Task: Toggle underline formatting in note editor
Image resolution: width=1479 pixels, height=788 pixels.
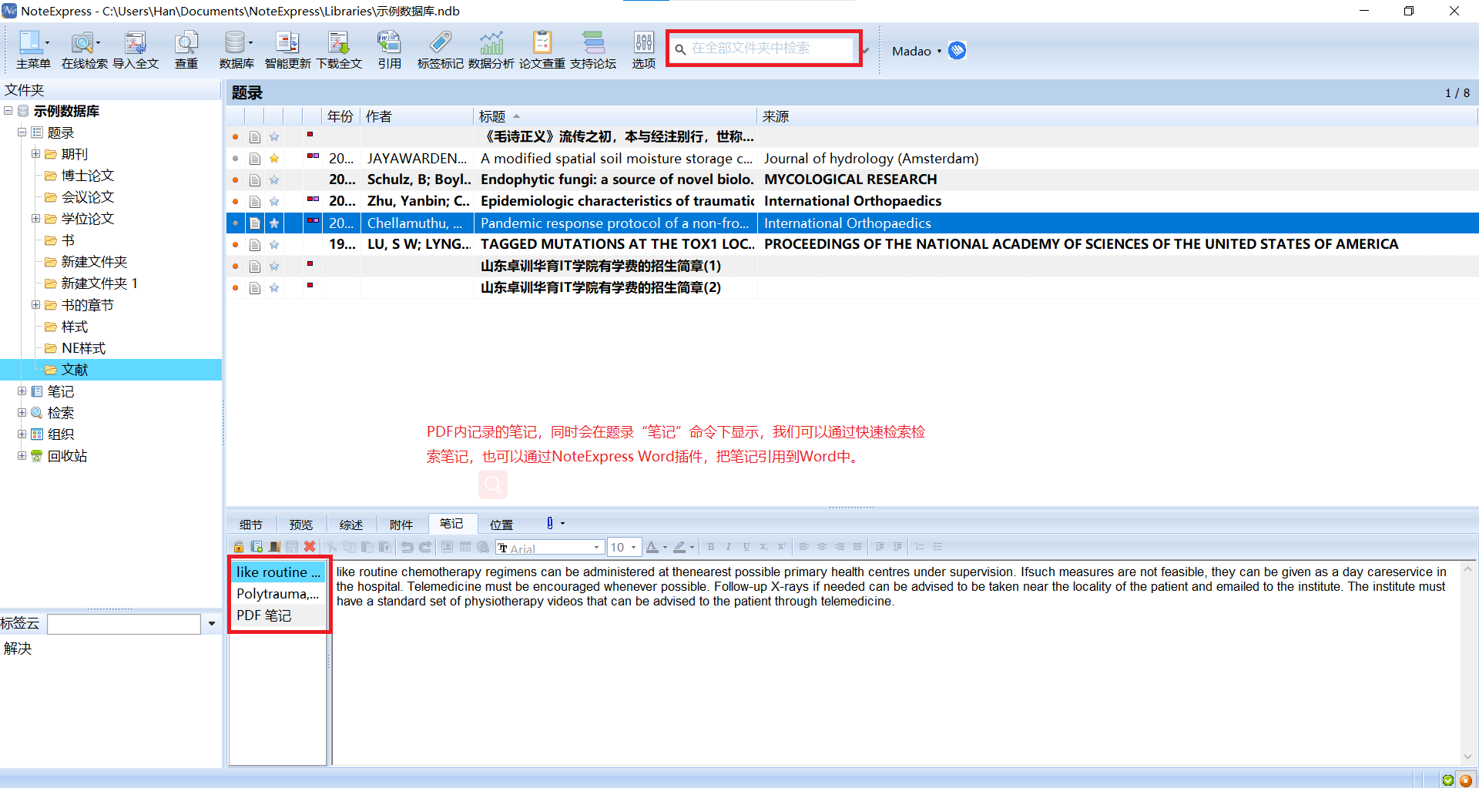Action: click(x=746, y=547)
